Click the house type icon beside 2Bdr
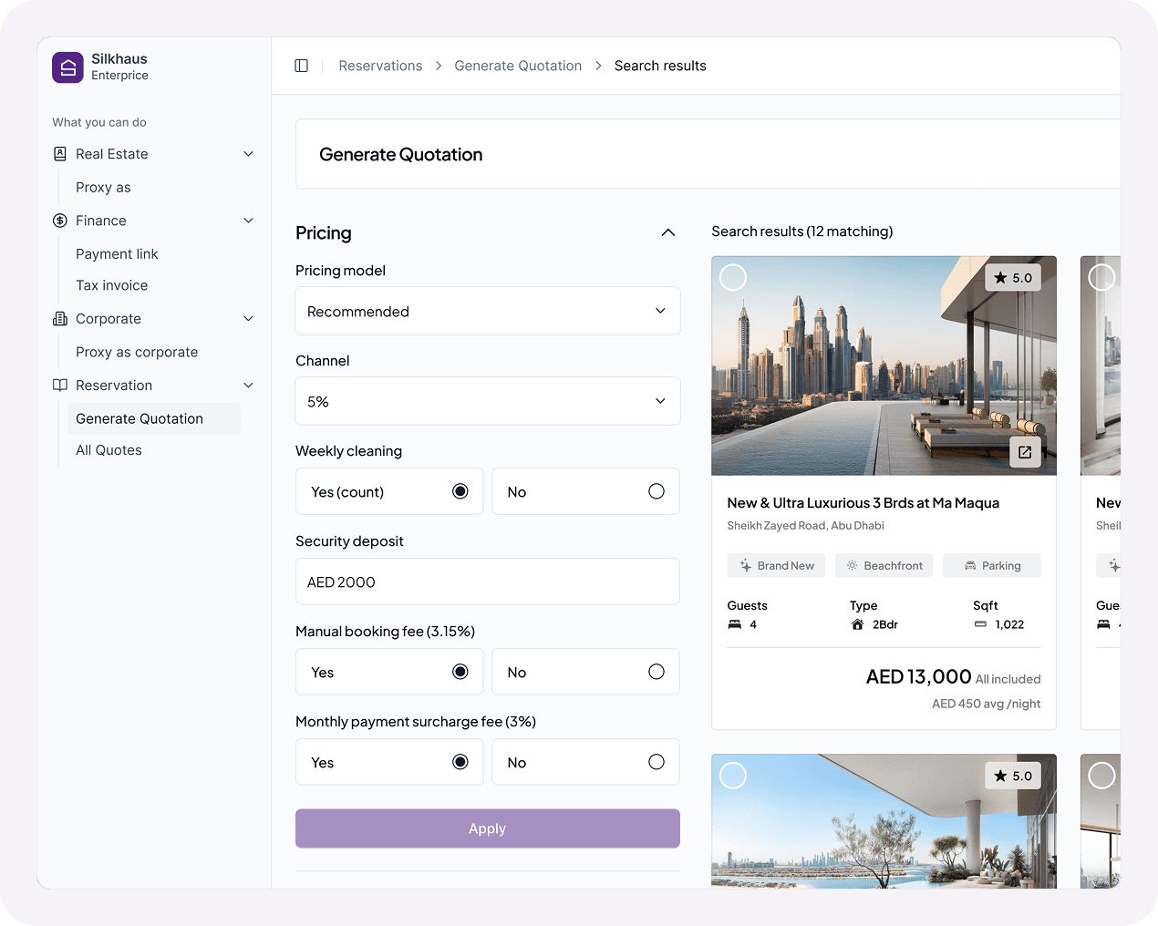The height and width of the screenshot is (926, 1158). coord(857,624)
